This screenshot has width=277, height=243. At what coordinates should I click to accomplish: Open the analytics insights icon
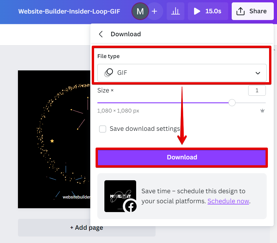(x=176, y=11)
